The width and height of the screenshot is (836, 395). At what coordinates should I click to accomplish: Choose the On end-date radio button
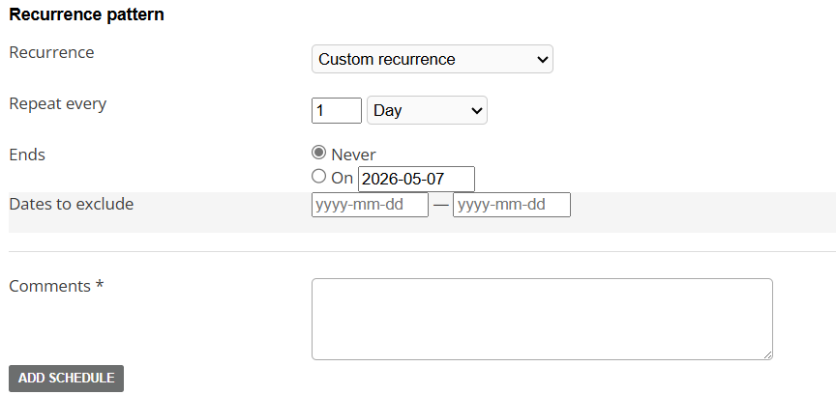[x=319, y=177]
